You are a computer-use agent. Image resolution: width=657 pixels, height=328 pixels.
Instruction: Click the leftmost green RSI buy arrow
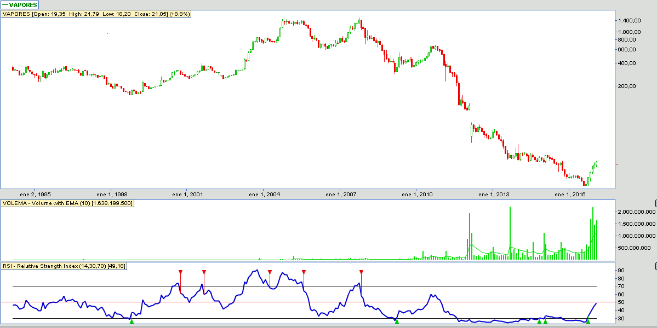tap(132, 321)
